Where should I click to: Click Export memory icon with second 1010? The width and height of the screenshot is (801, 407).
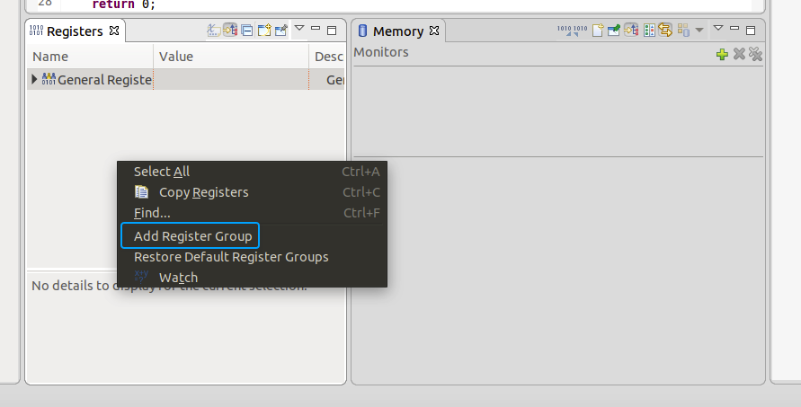point(581,31)
